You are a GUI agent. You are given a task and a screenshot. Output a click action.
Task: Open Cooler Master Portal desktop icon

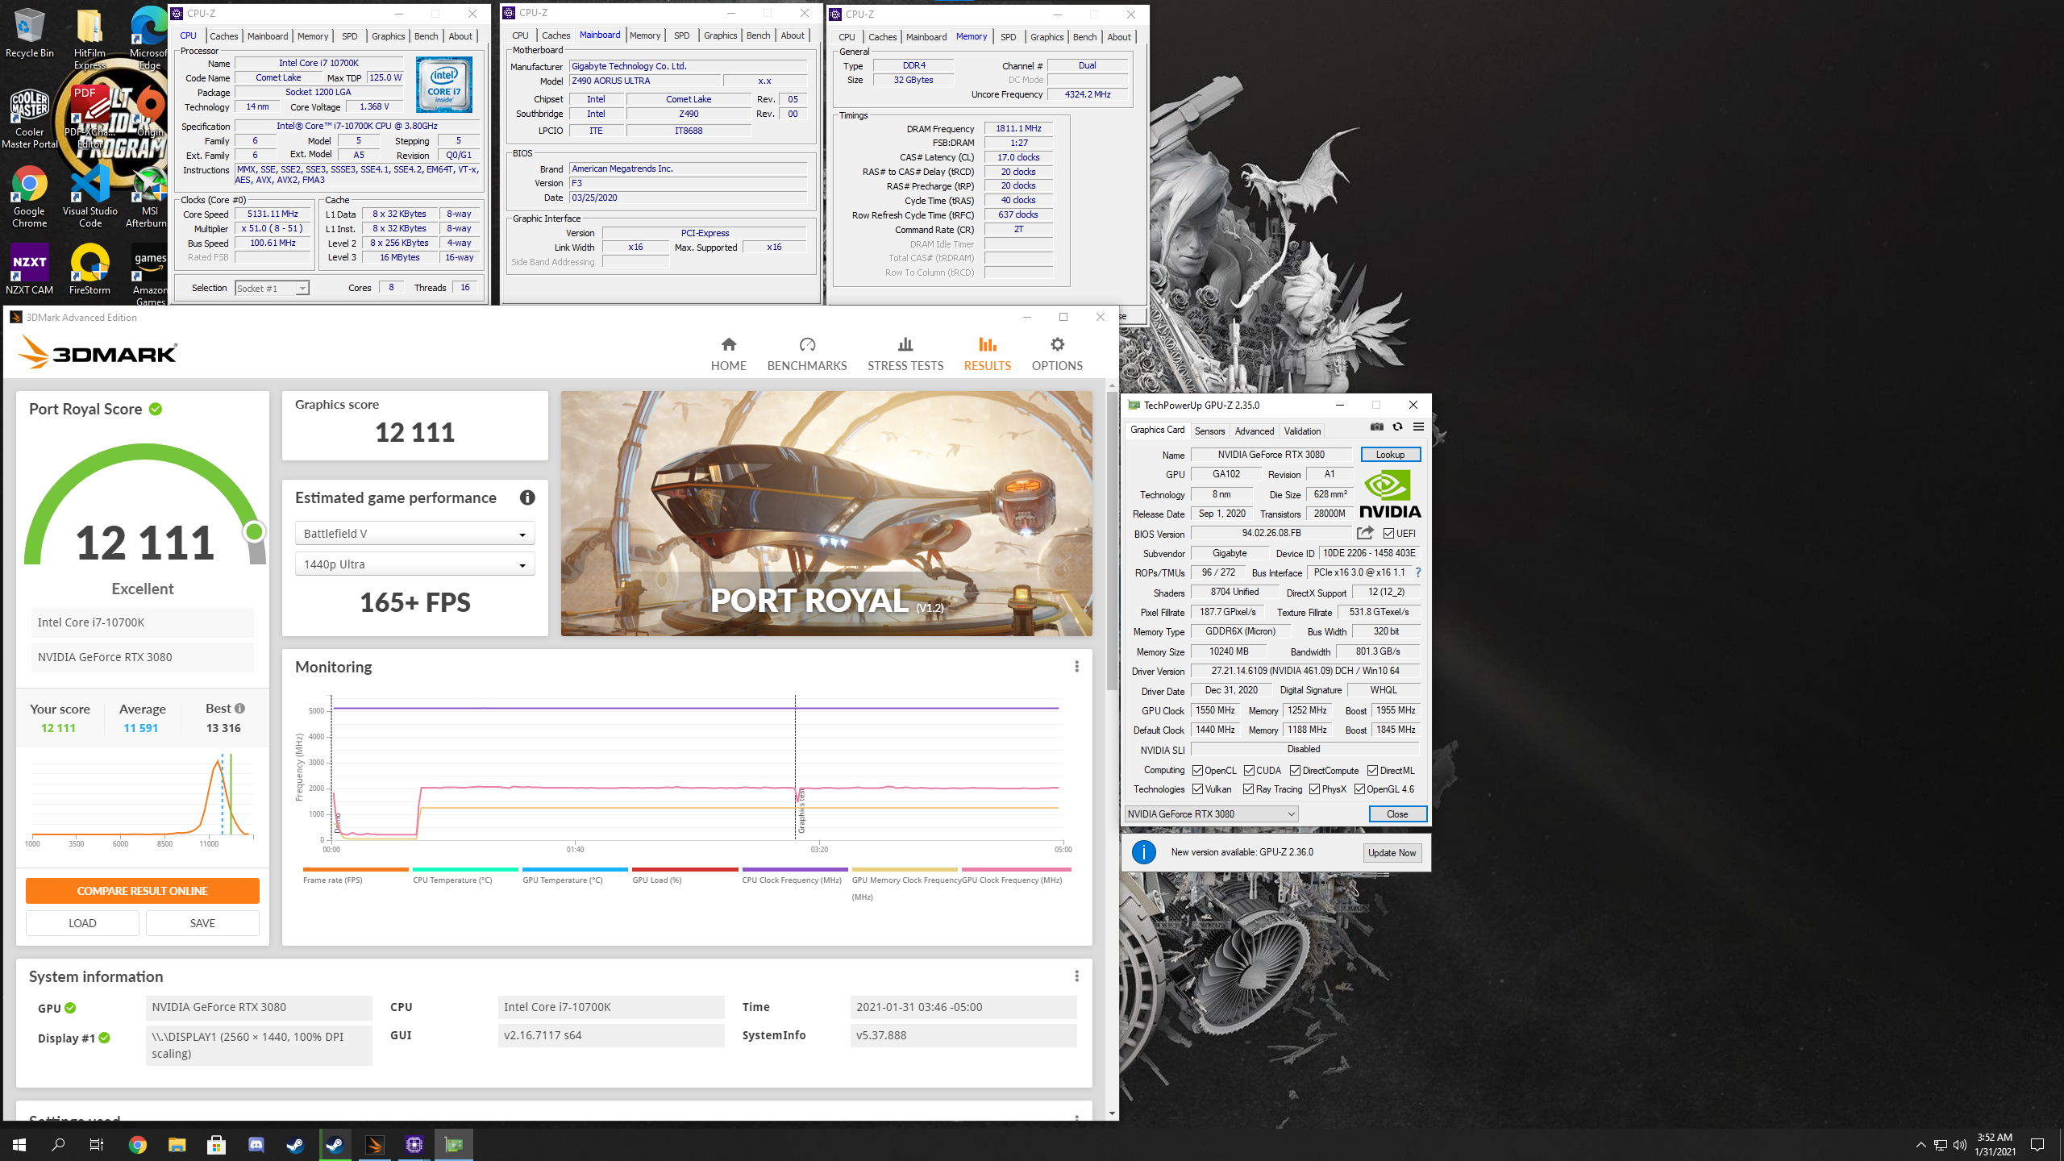29,119
